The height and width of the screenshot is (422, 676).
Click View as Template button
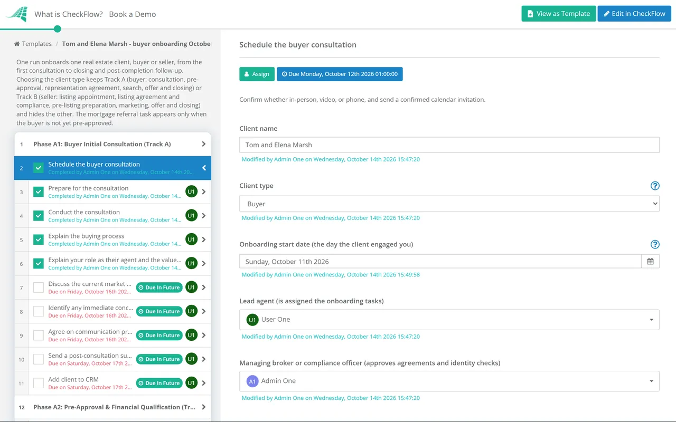(x=559, y=14)
